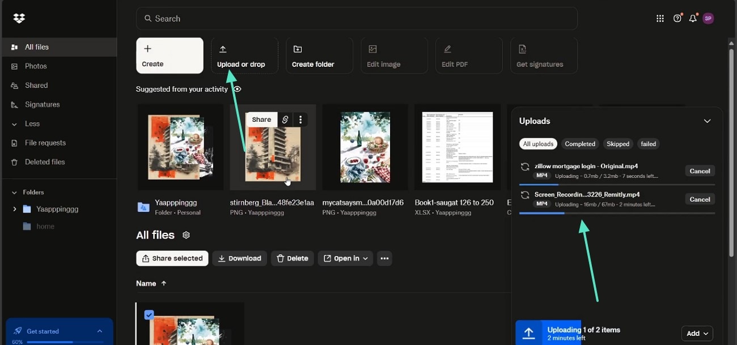Open more options on stirnberg thumbnail
Viewport: 737px width, 345px height.
(300, 120)
